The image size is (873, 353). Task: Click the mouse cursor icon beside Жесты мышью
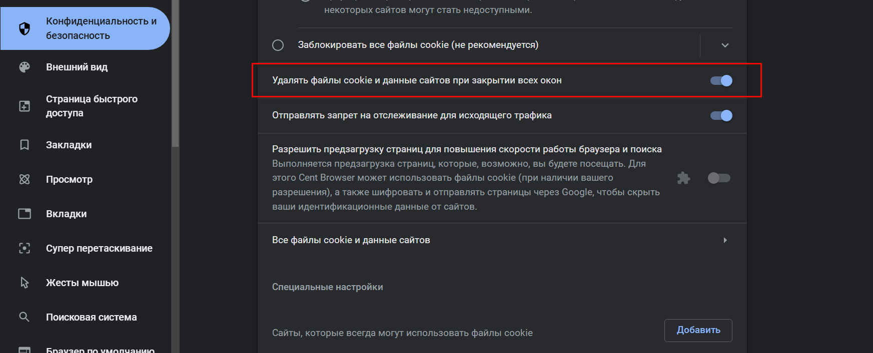coord(25,283)
